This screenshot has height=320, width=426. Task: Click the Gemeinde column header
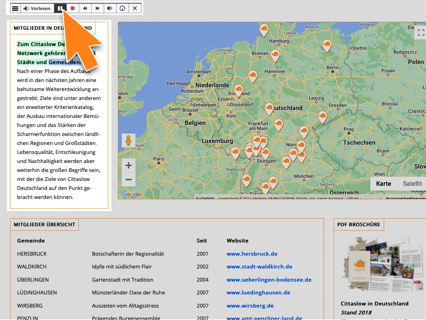click(x=31, y=241)
